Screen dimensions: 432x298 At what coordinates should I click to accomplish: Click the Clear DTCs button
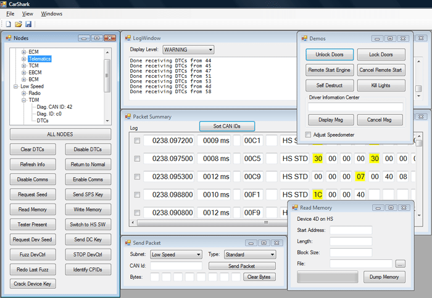pos(33,149)
